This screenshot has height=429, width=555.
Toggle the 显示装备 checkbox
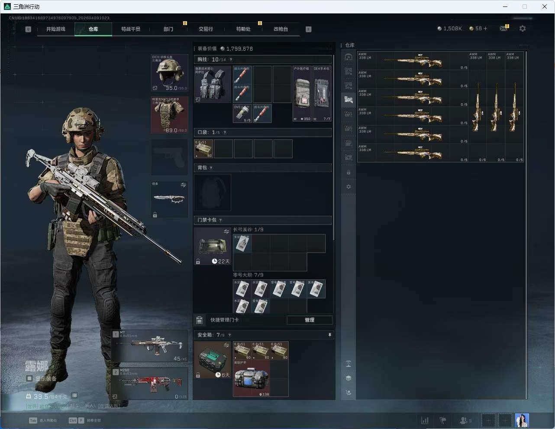tap(29, 378)
